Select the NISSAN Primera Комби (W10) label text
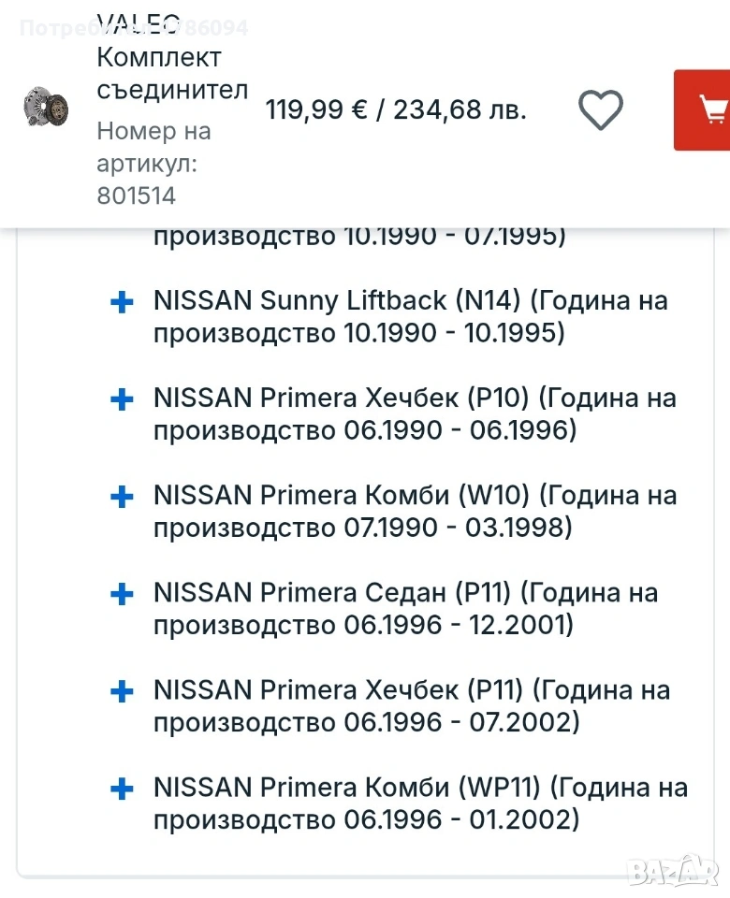The height and width of the screenshot is (898, 730). coord(414,512)
